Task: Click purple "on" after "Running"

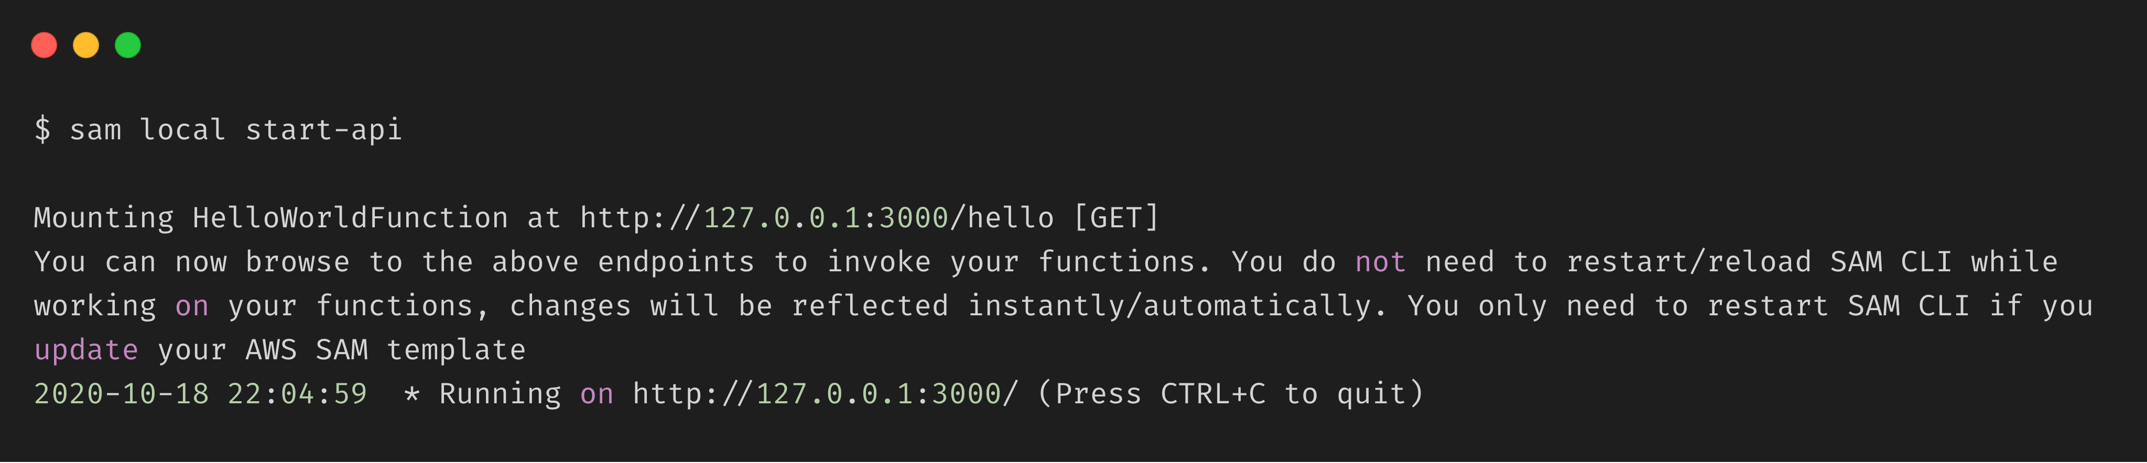Action: point(597,394)
